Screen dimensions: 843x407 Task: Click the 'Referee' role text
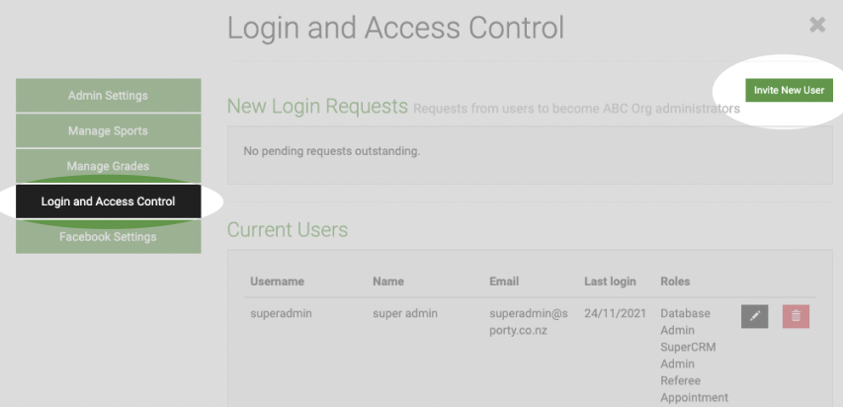[x=680, y=380]
